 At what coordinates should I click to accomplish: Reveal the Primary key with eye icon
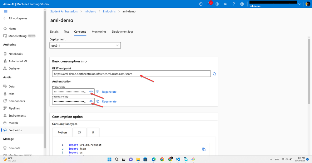pyautogui.click(x=91, y=92)
